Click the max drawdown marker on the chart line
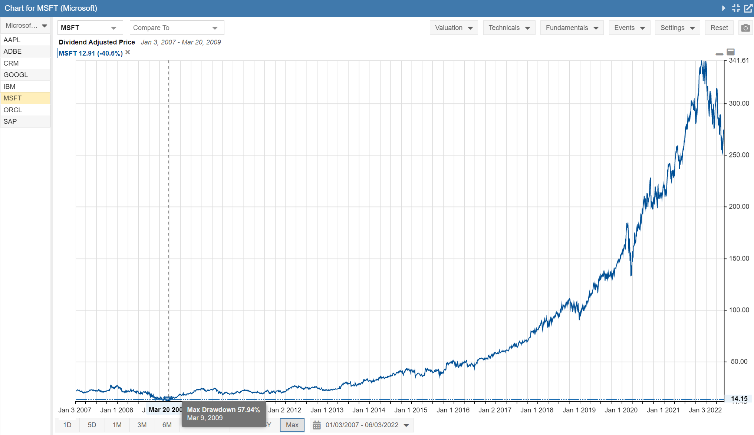Viewport: 754px width, 435px height. (x=167, y=399)
